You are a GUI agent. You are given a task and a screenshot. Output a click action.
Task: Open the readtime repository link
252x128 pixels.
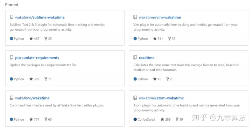(147, 58)
